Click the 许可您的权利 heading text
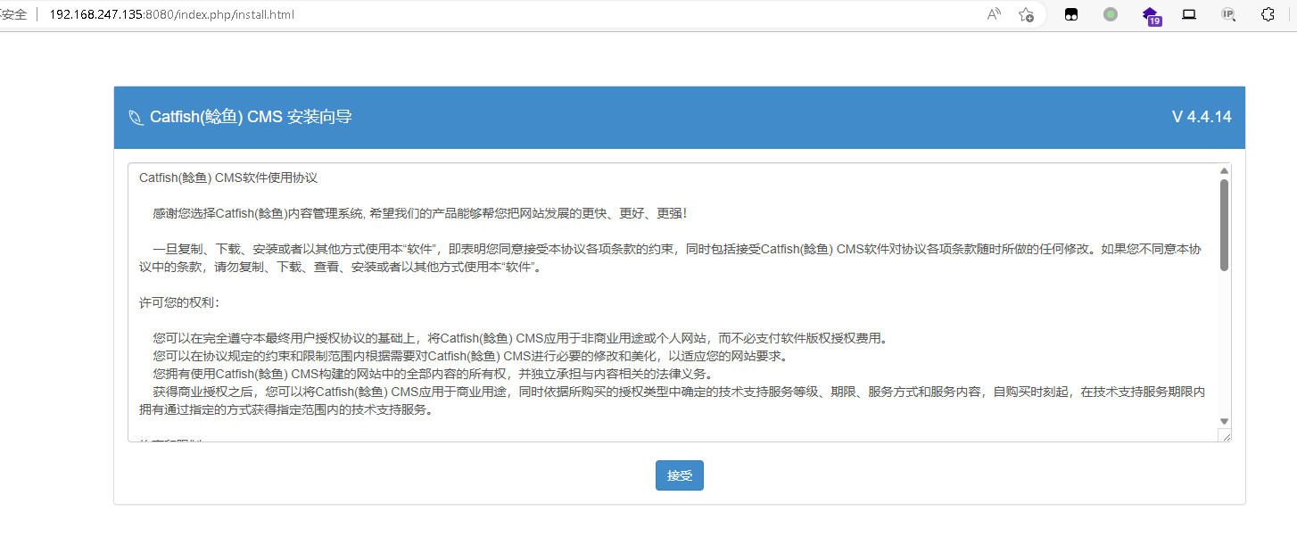Viewport: 1297px width, 545px height. point(173,302)
